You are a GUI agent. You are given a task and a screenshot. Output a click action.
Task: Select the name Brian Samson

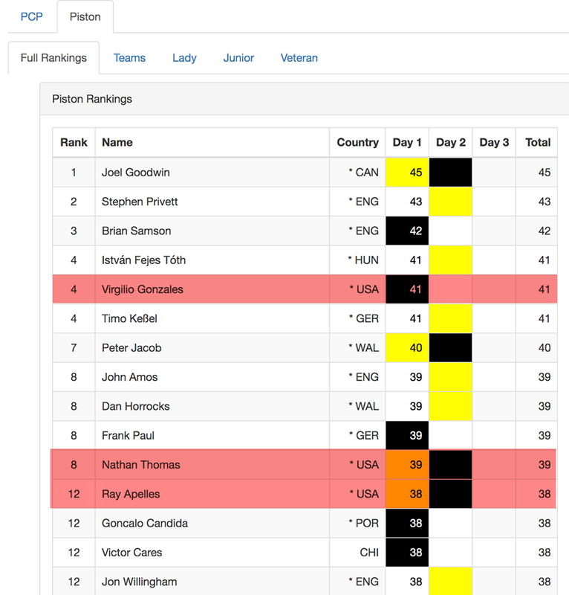tap(136, 231)
